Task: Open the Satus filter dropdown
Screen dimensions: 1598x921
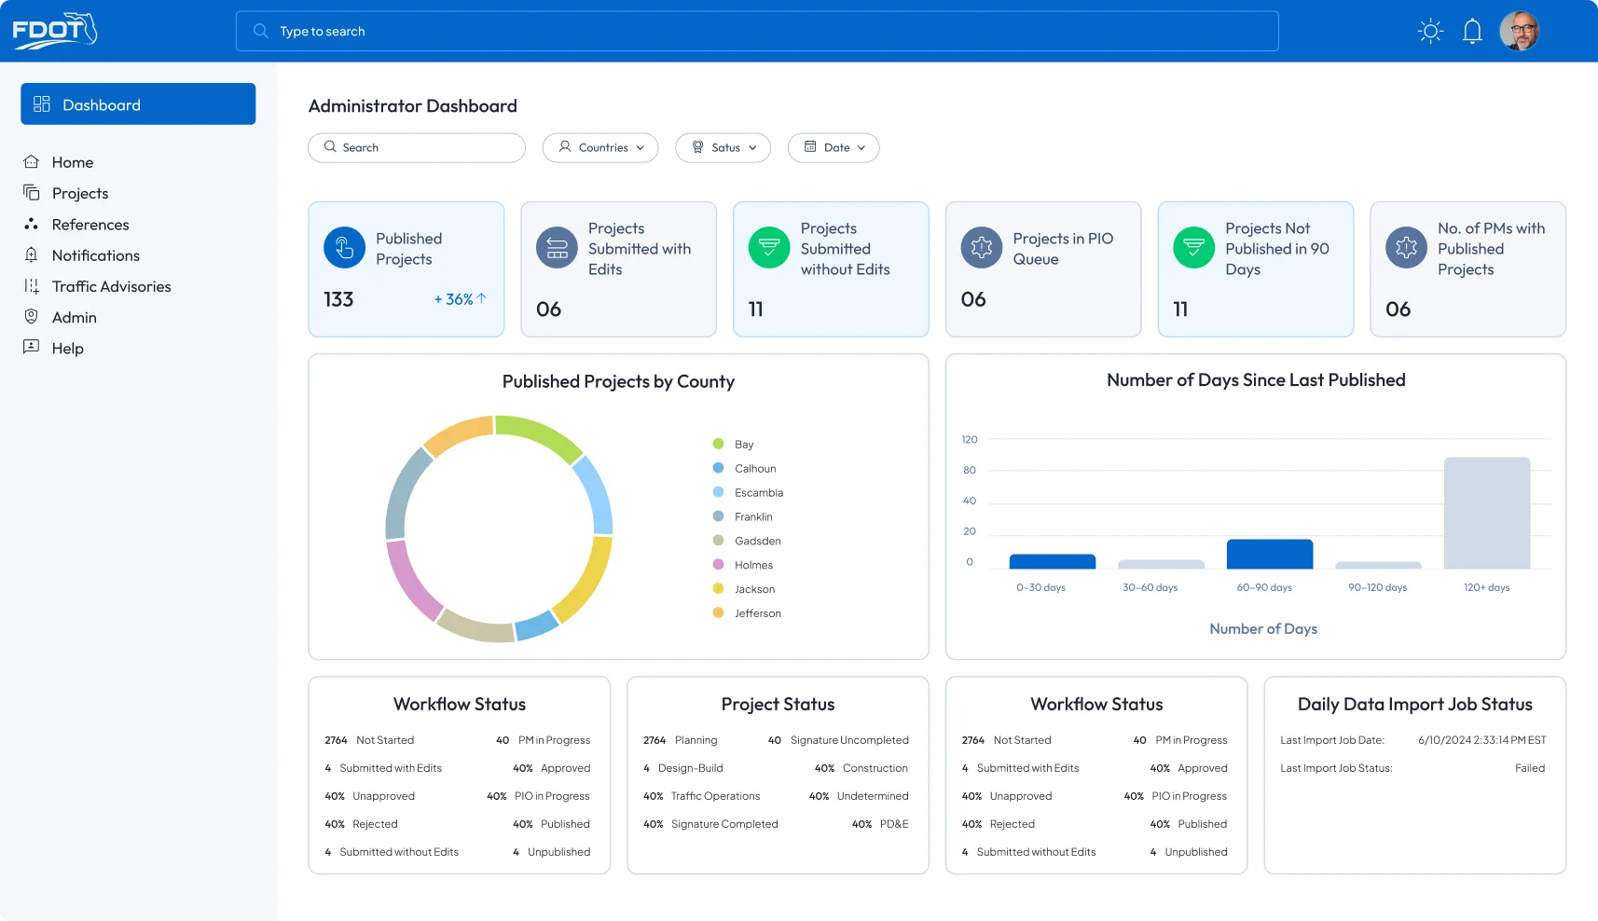Action: 723,147
